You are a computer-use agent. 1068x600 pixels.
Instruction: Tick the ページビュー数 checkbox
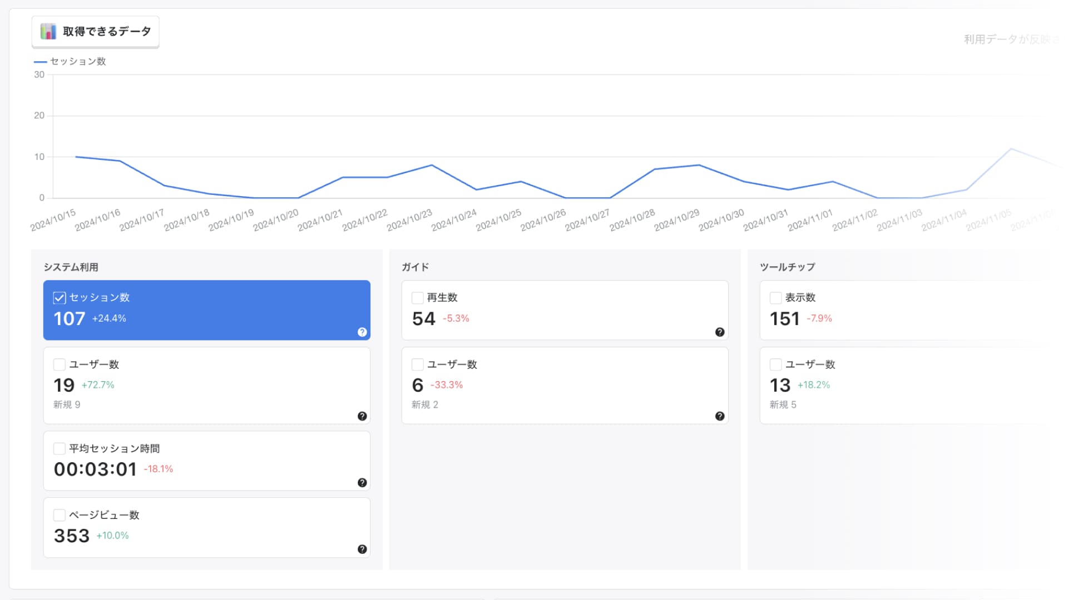click(60, 515)
